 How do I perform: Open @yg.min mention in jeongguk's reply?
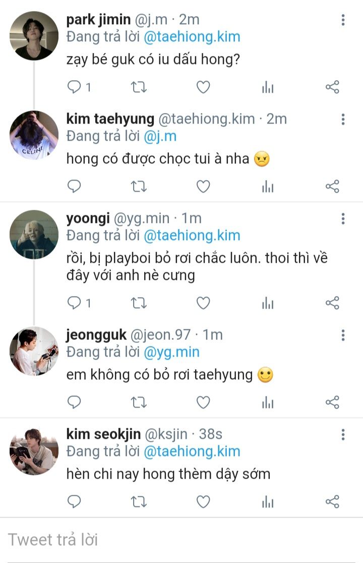(x=171, y=352)
